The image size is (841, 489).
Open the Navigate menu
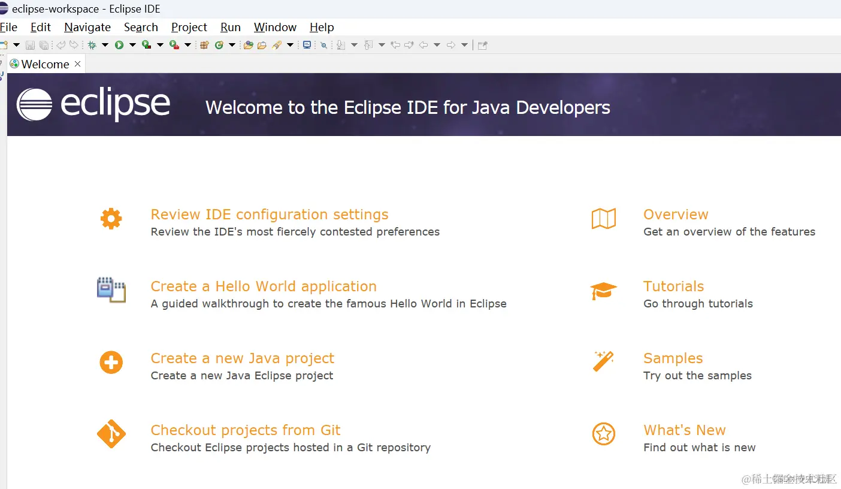coord(87,28)
